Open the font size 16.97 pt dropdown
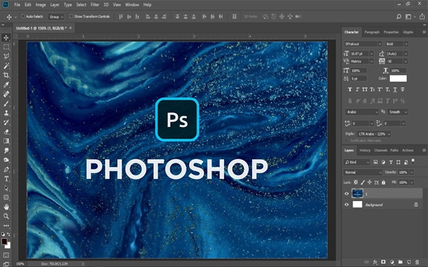The height and width of the screenshot is (267, 428). [371, 53]
